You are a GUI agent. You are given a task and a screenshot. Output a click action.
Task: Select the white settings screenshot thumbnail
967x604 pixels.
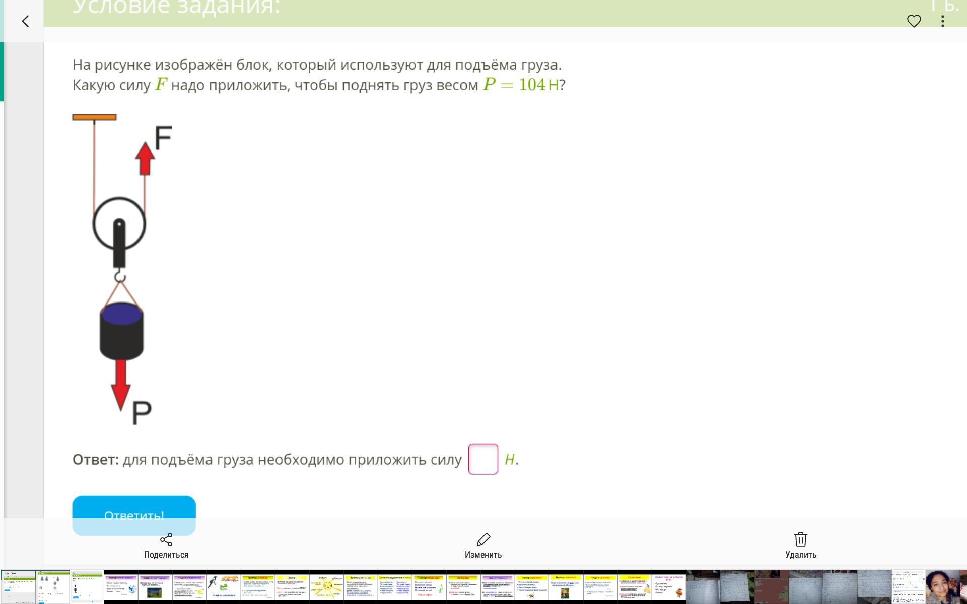coord(908,587)
